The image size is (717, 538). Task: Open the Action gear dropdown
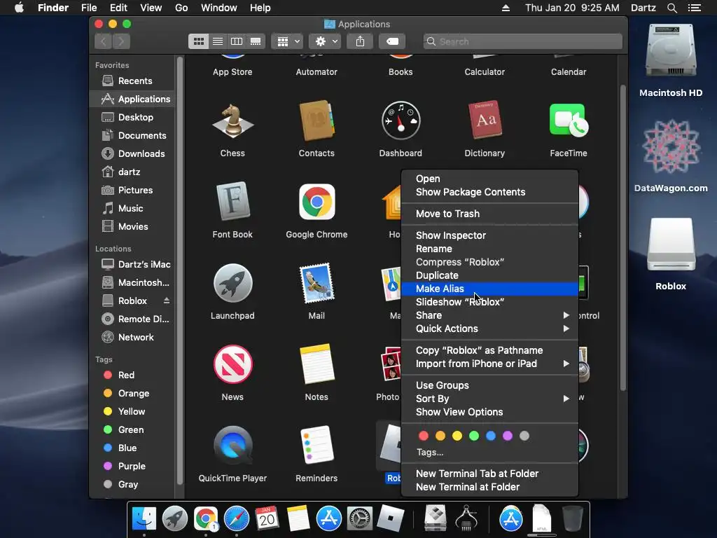click(x=325, y=41)
